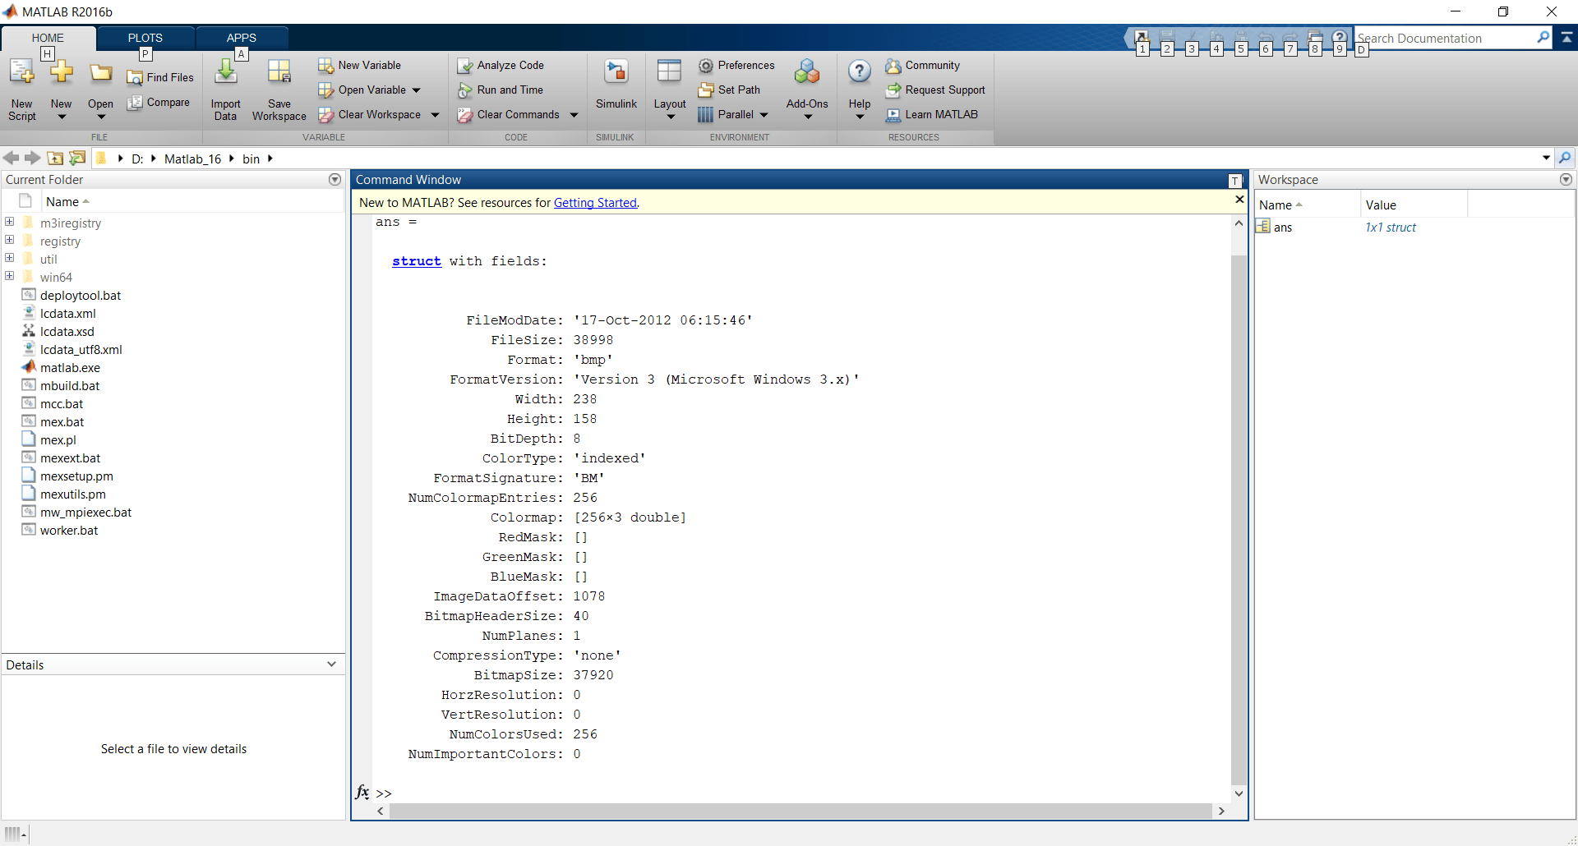Click Browse for folder icon
The image size is (1578, 846).
click(x=77, y=158)
